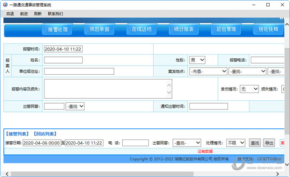The width and height of the screenshot is (290, 177).
Task: Open the 处理情况 dropdown showing 不限
Action: (x=236, y=143)
